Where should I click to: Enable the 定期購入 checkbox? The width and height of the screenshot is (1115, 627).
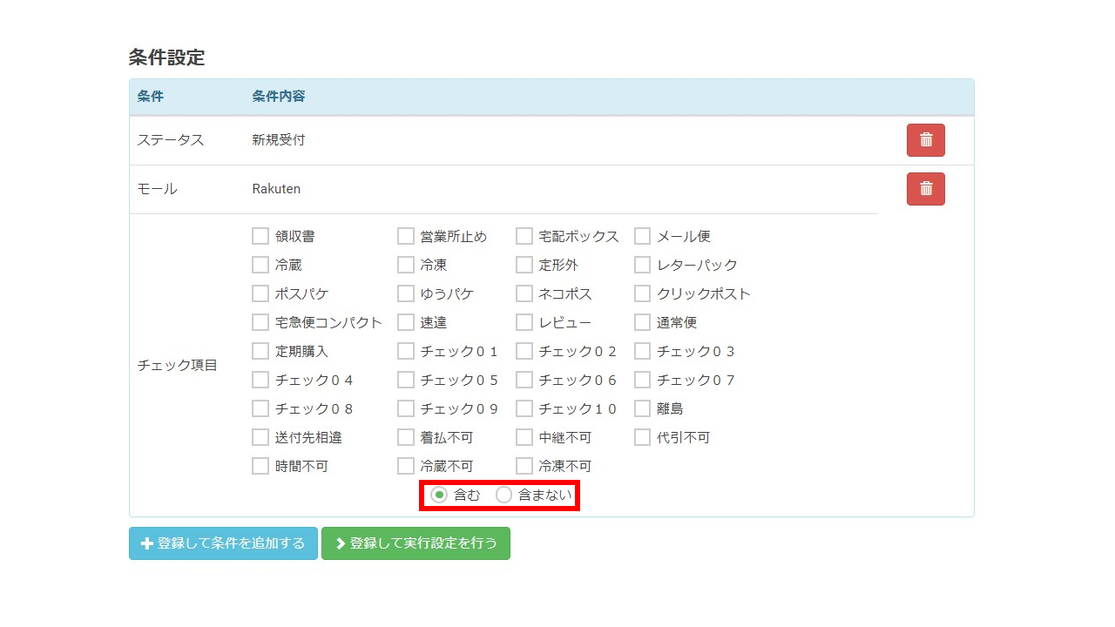pos(260,351)
